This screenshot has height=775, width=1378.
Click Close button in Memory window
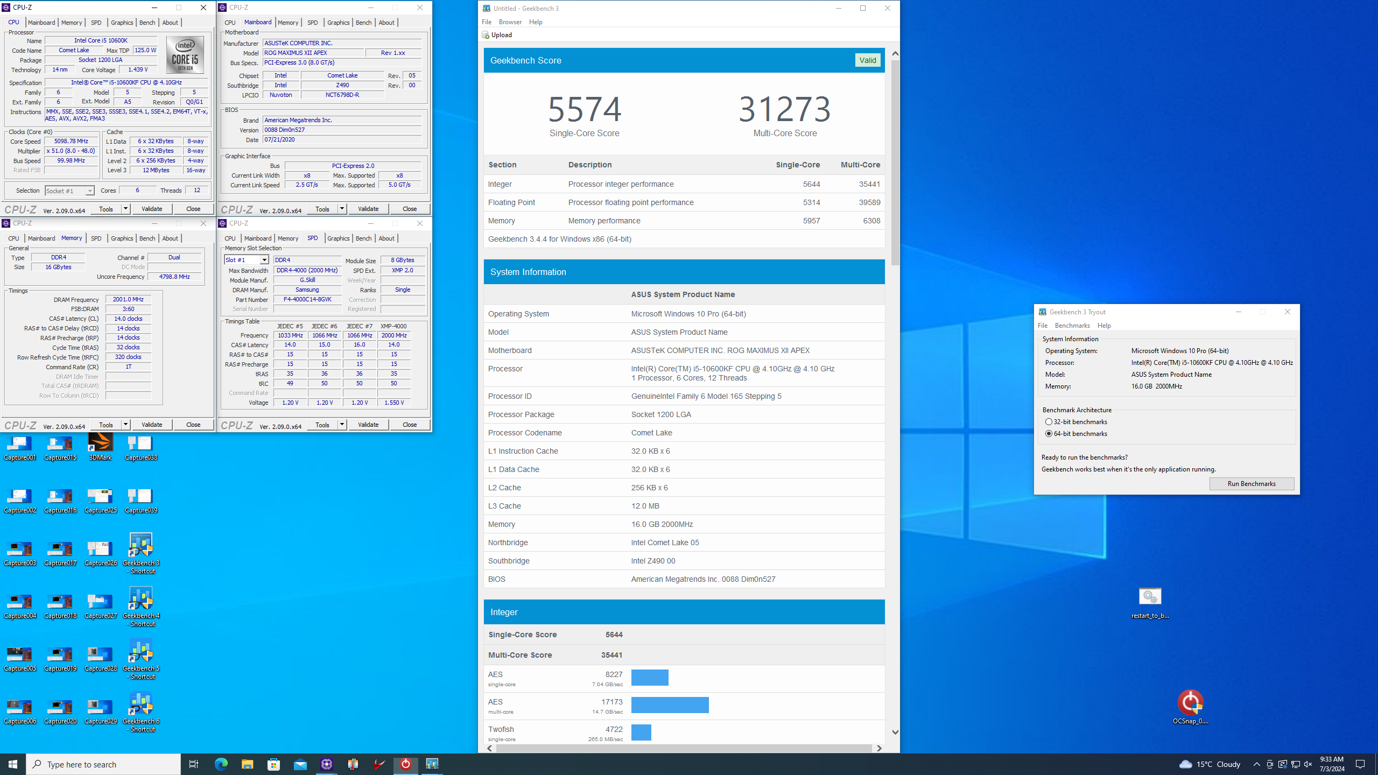point(193,425)
